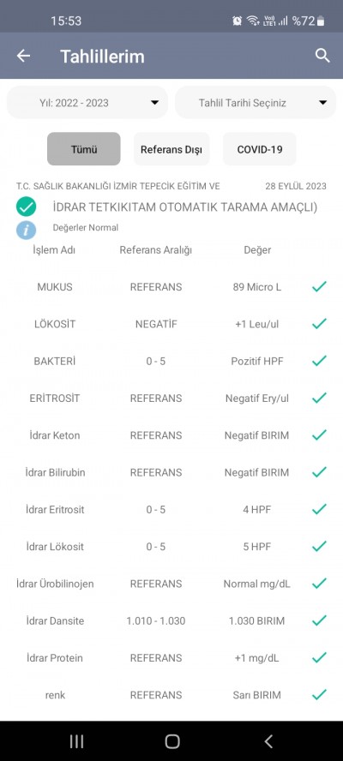Open İDRAR TETKİKİ test title
This screenshot has height=761, width=343.
(185, 207)
